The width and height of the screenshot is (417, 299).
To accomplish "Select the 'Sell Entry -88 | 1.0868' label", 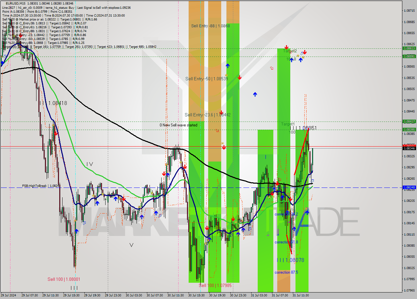I will pyautogui.click(x=210, y=26).
